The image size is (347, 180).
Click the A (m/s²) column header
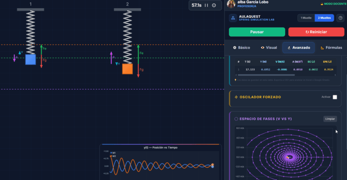tap(297, 62)
